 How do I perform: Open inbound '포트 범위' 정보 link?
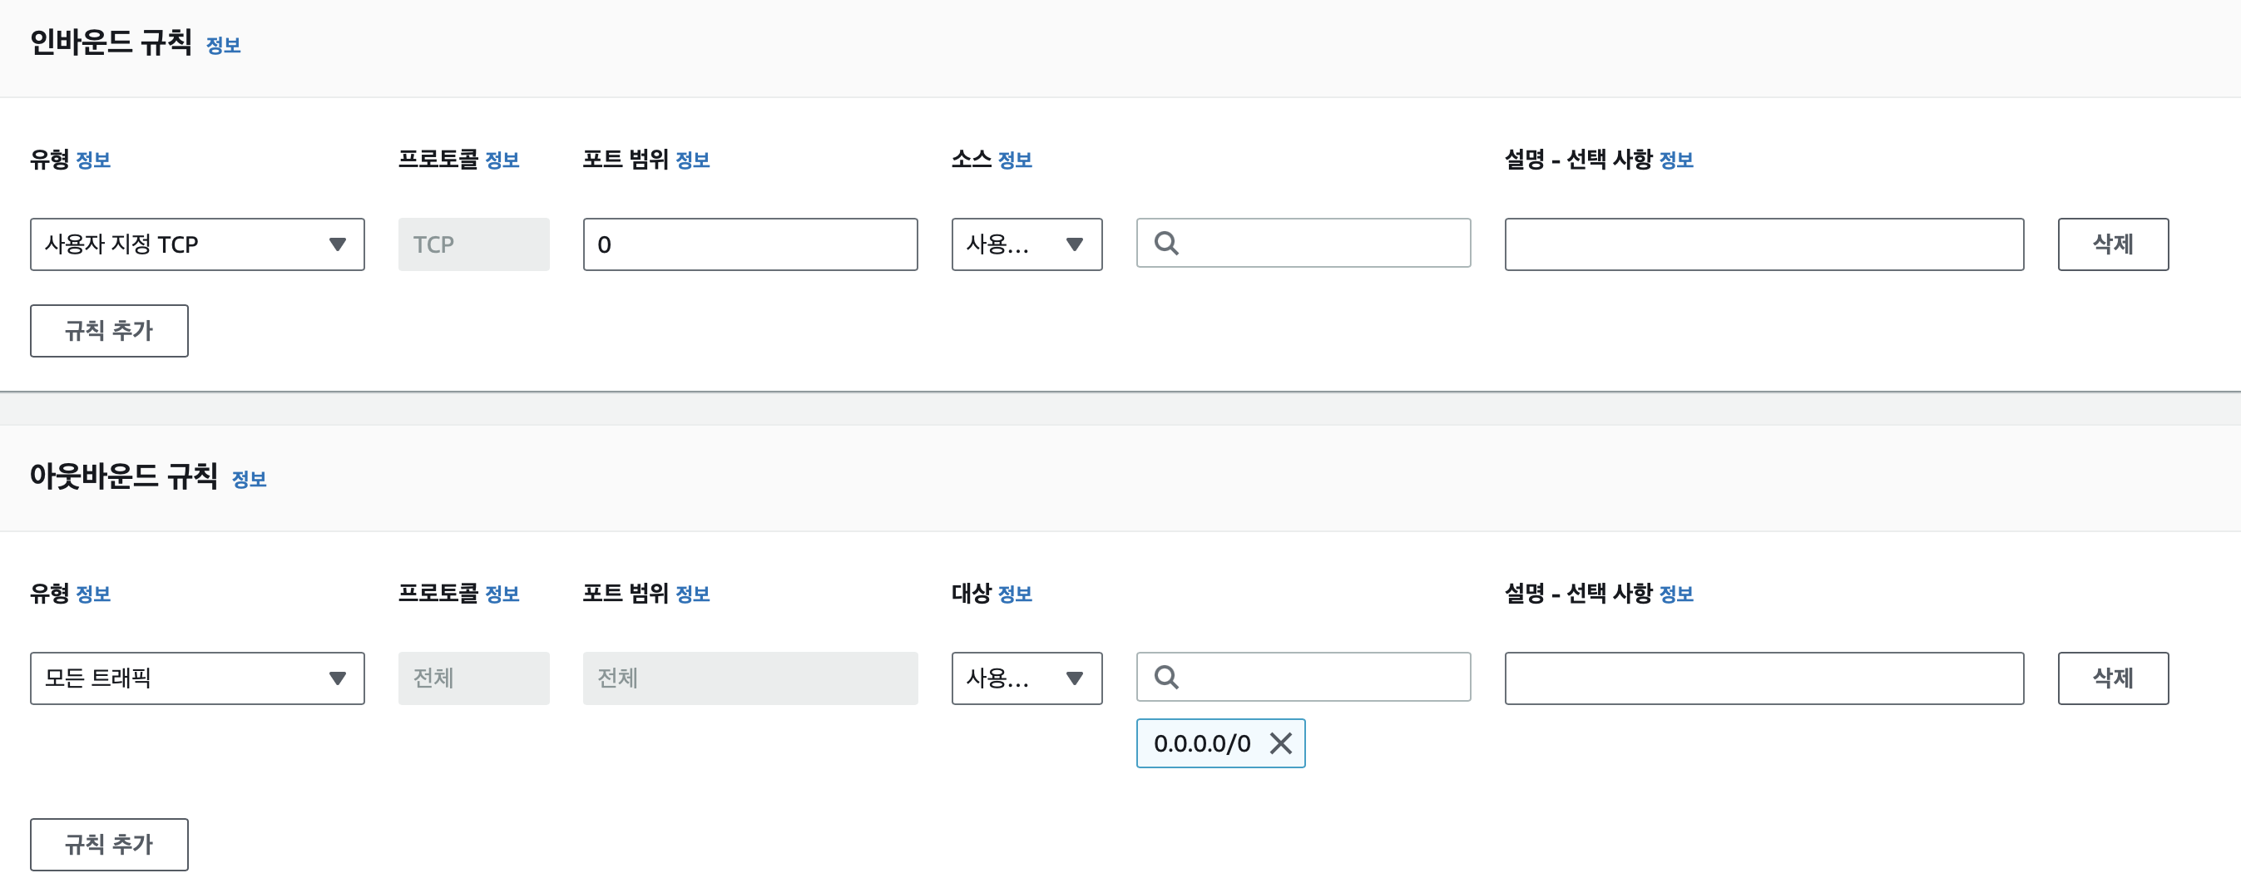692,160
